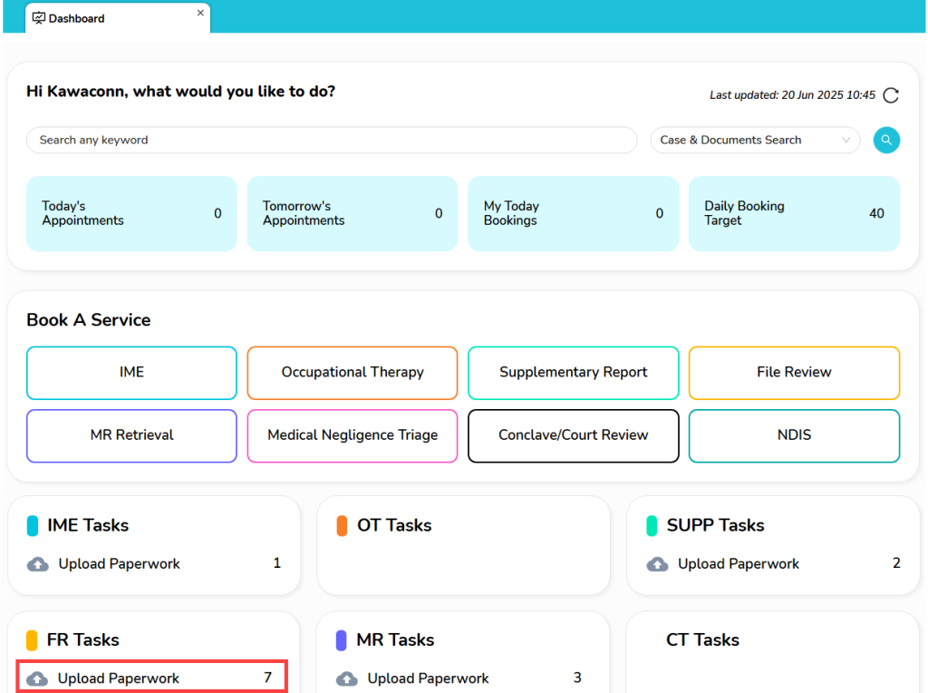This screenshot has width=928, height=693.
Task: Switch to the Dashboard tab
Action: coord(117,18)
